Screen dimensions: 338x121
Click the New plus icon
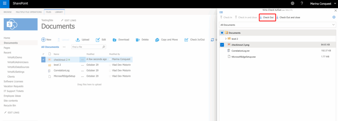pos(43,40)
